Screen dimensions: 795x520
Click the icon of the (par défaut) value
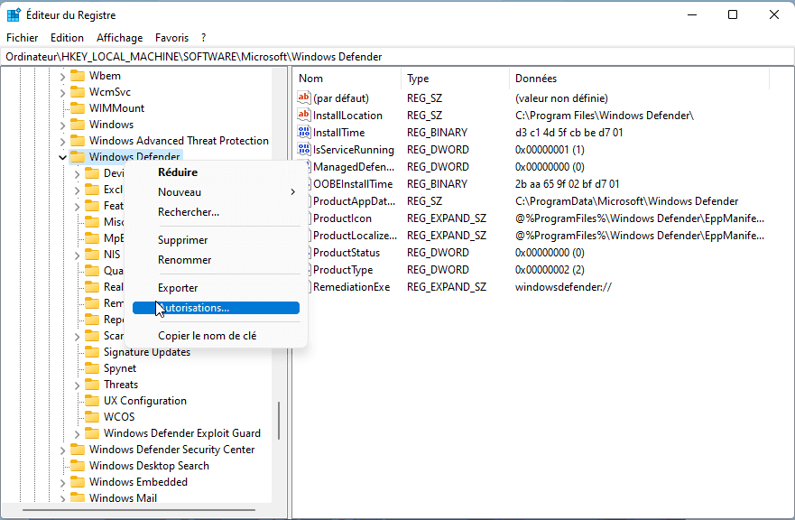[304, 98]
